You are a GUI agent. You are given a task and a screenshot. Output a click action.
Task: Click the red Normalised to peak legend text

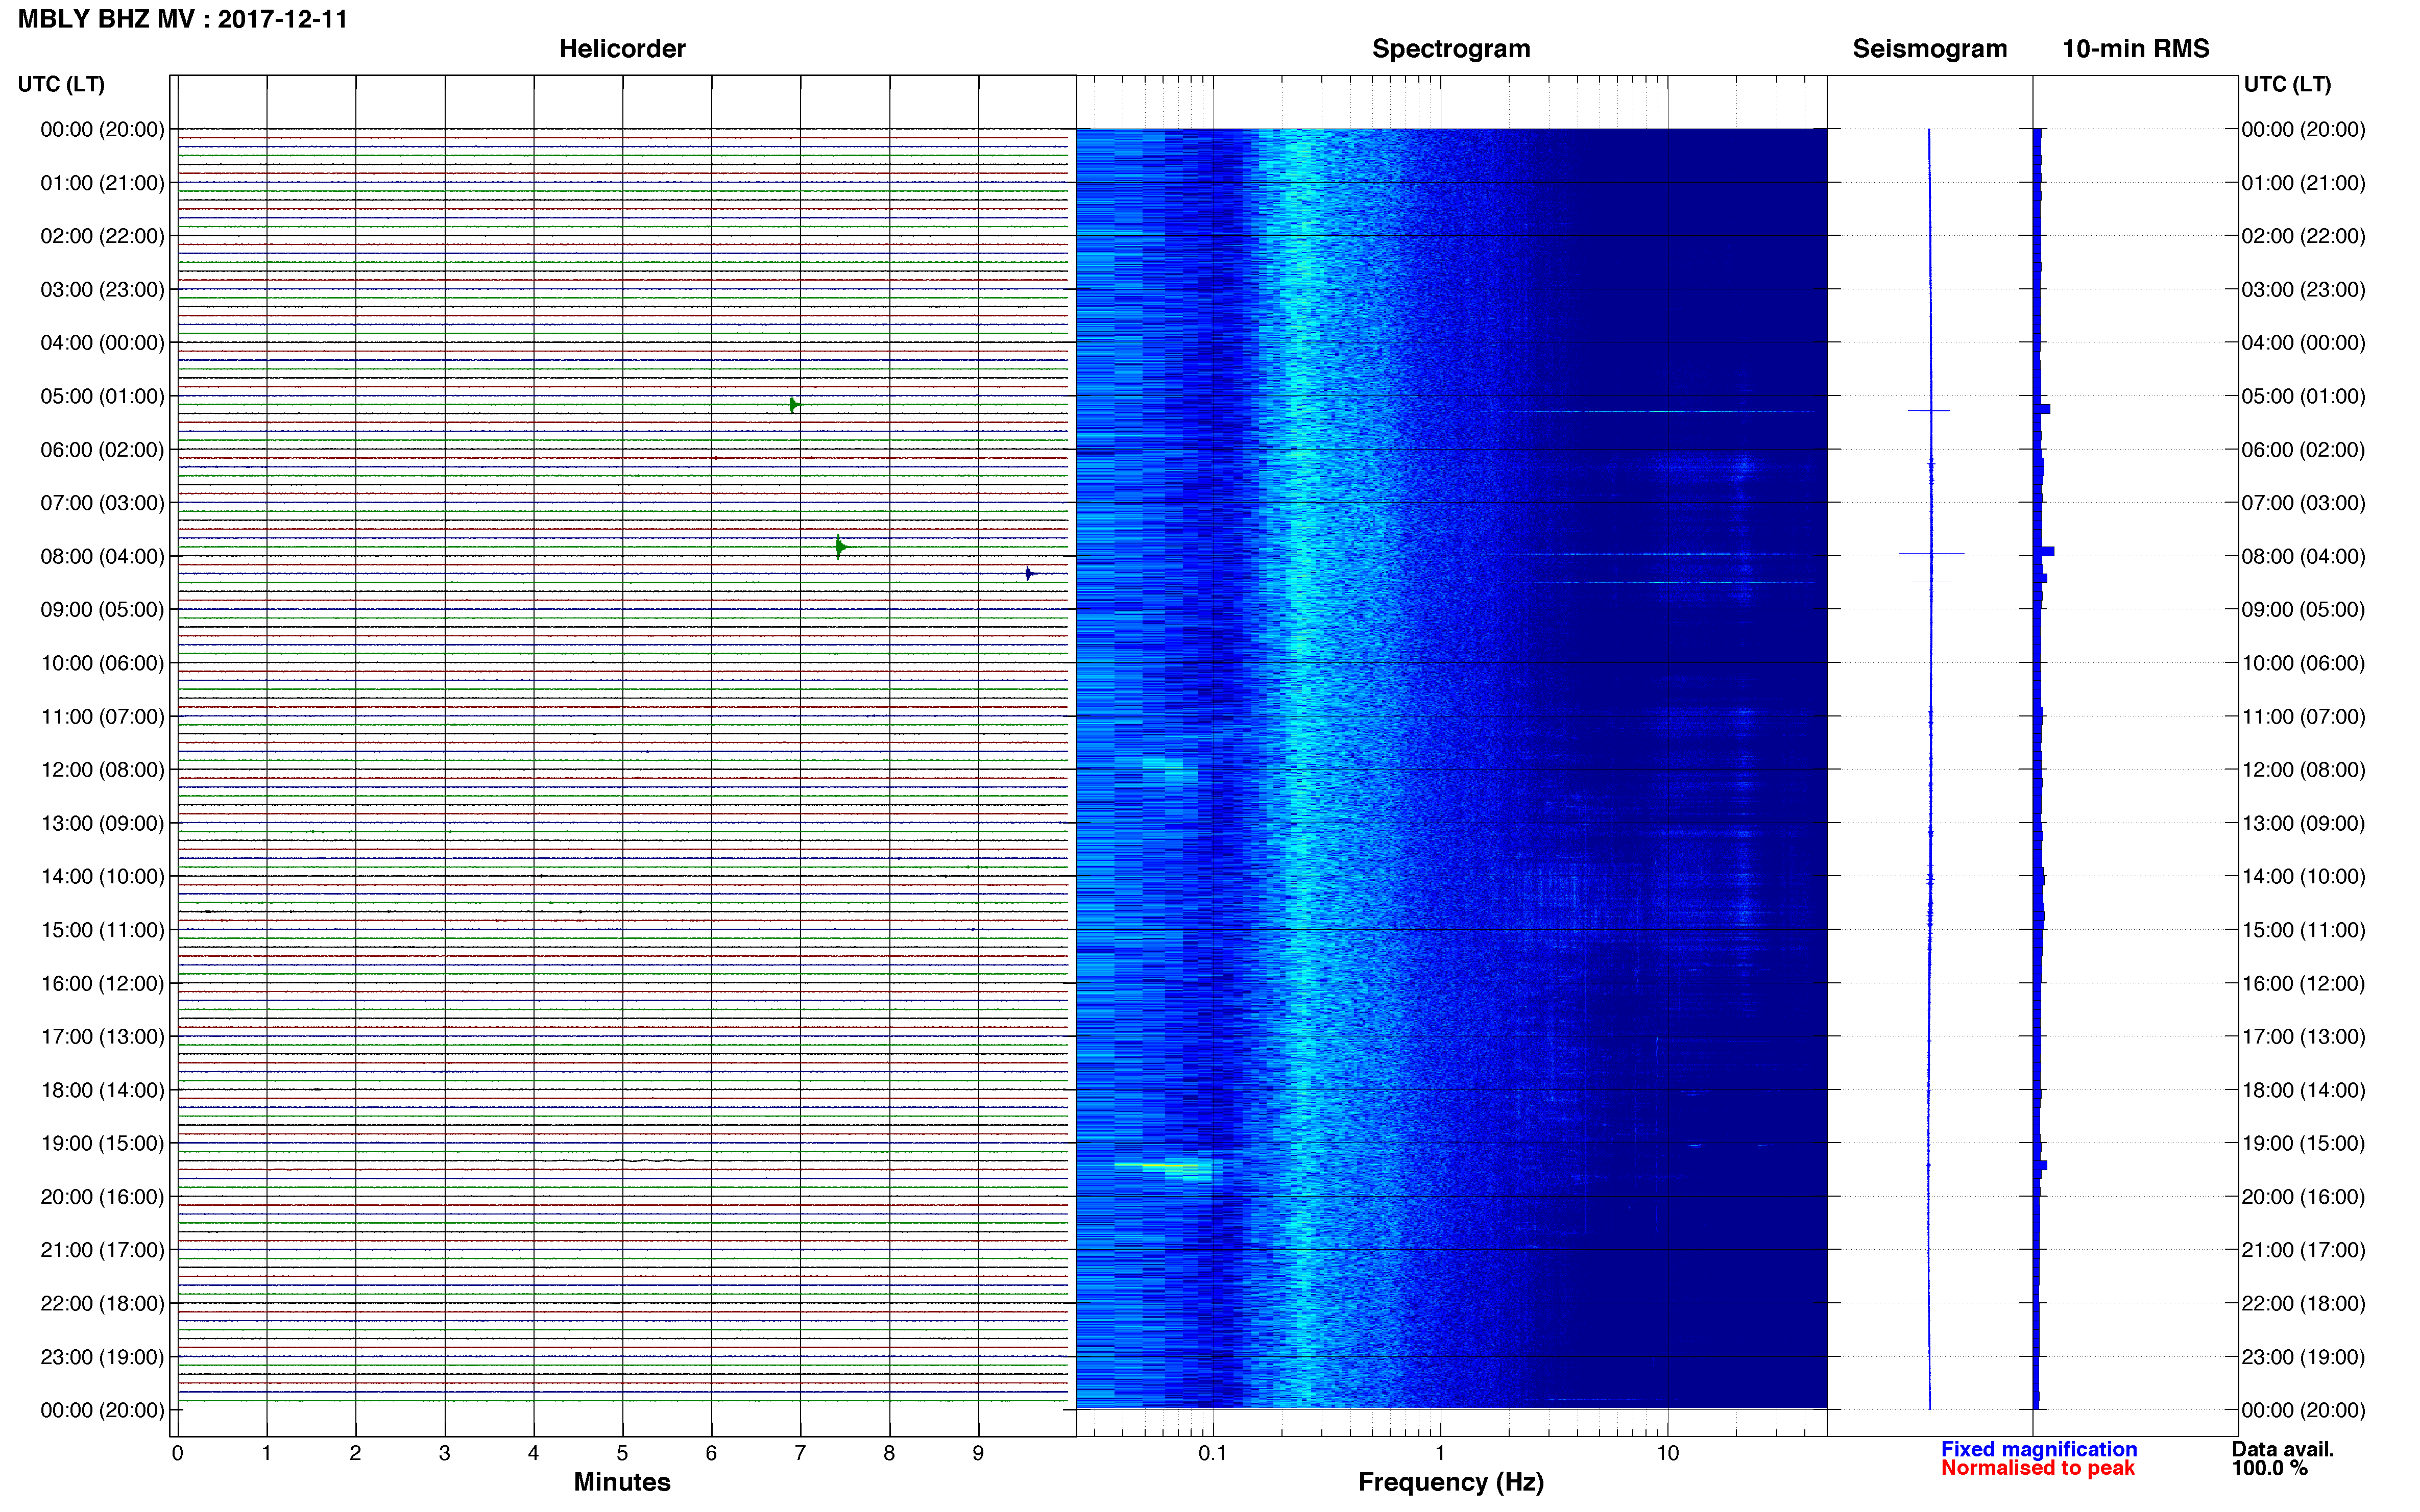[2038, 1468]
